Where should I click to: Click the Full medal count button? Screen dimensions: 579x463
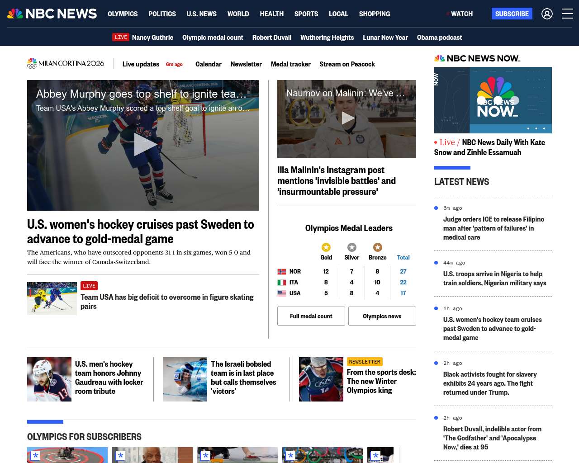click(x=311, y=316)
